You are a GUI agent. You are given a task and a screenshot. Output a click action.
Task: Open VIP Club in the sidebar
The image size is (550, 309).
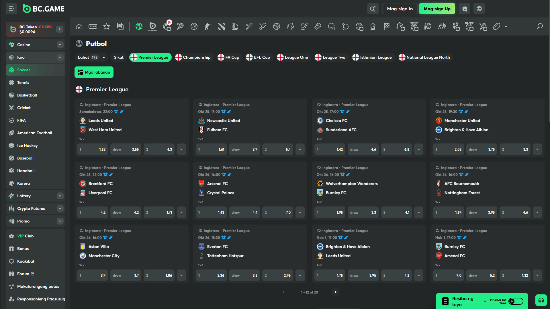pyautogui.click(x=36, y=236)
